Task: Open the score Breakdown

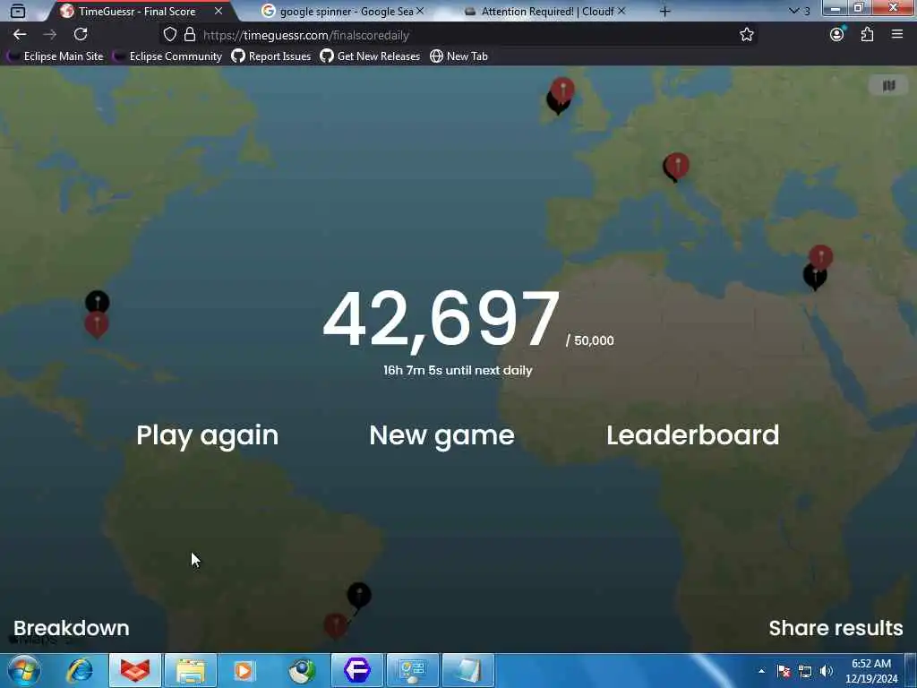Action: pos(72,628)
